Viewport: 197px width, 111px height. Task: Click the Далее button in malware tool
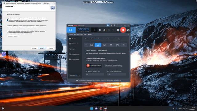click(x=42, y=48)
